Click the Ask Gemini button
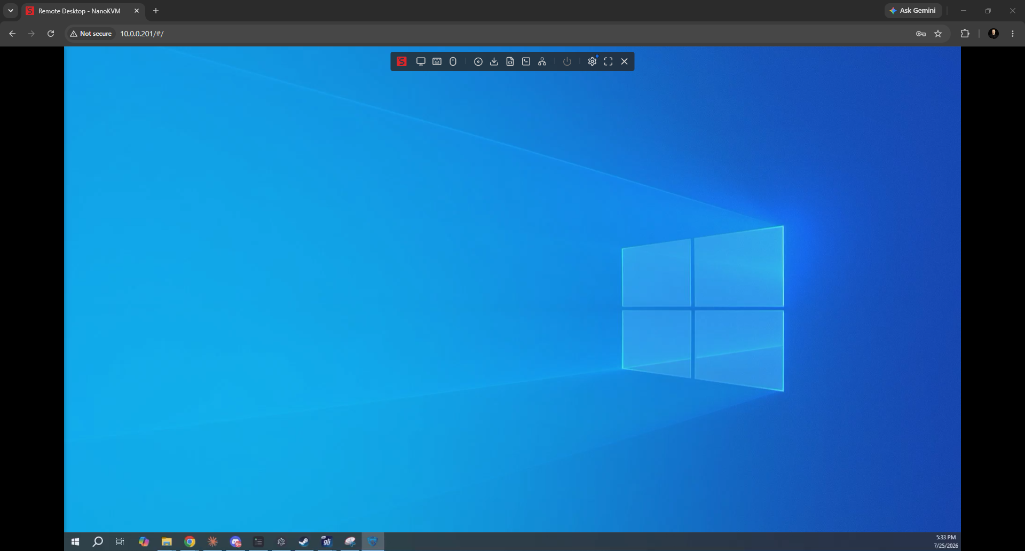 (913, 11)
